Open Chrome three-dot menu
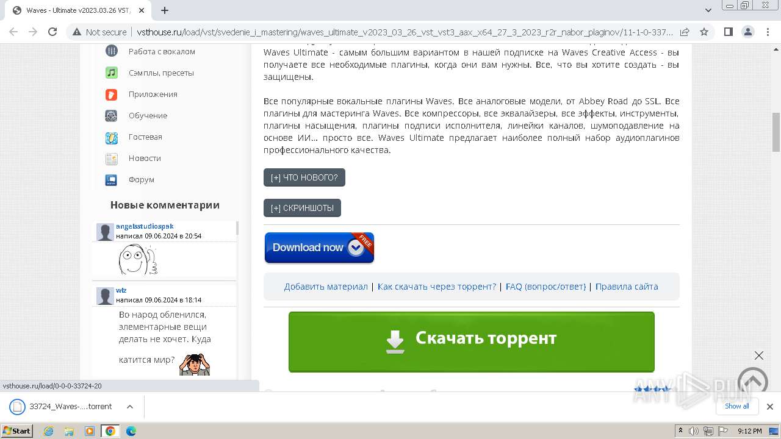Viewport: 781px width, 439px height. [766, 32]
